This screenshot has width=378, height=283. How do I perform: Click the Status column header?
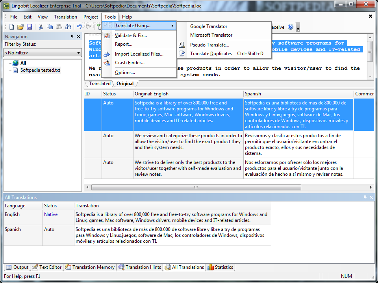pyautogui.click(x=117, y=94)
